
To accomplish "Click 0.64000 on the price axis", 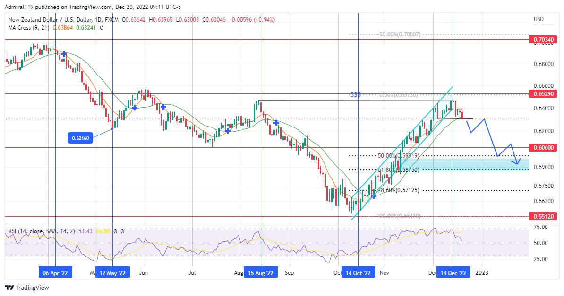I will pyautogui.click(x=544, y=108).
